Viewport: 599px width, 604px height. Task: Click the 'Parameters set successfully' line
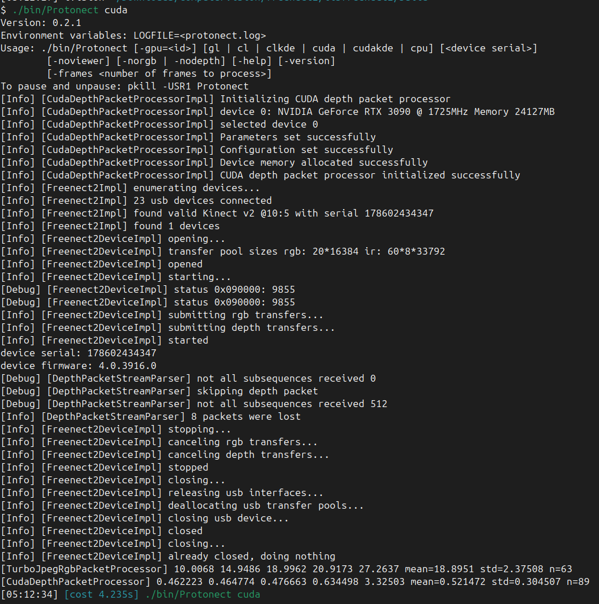[188, 137]
